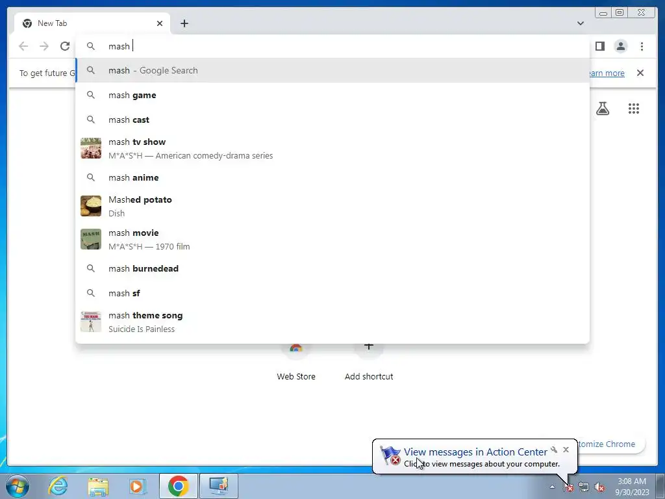Image resolution: width=665 pixels, height=499 pixels.
Task: Click the Chrome taskbar button
Action: point(178,486)
